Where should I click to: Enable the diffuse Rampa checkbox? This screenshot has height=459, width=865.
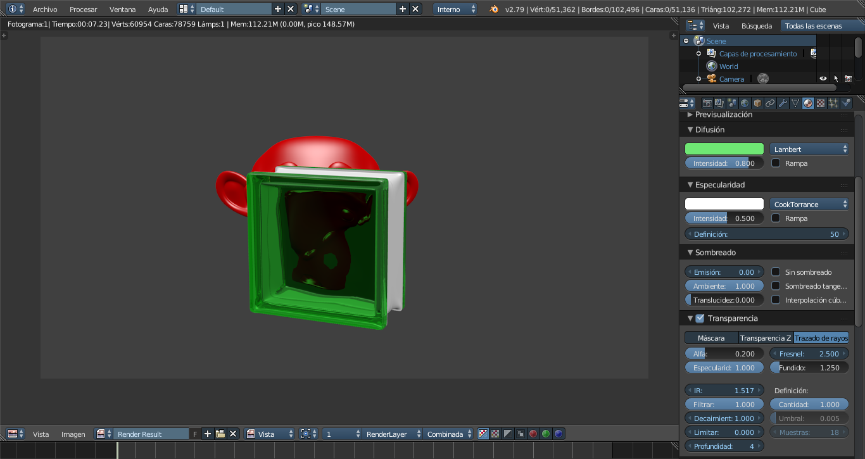tap(776, 163)
